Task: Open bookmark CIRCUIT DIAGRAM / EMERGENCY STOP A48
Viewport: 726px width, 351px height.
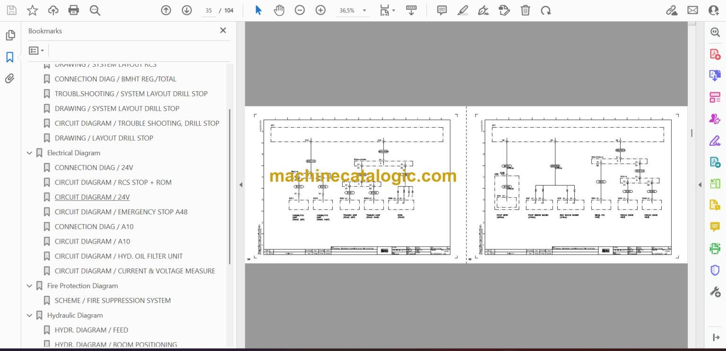Action: point(121,212)
